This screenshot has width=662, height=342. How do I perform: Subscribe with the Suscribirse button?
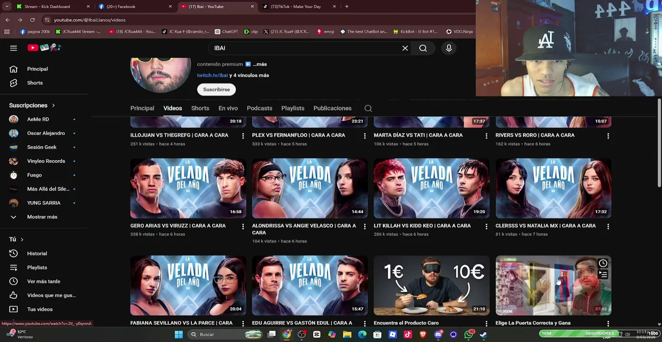216,89
